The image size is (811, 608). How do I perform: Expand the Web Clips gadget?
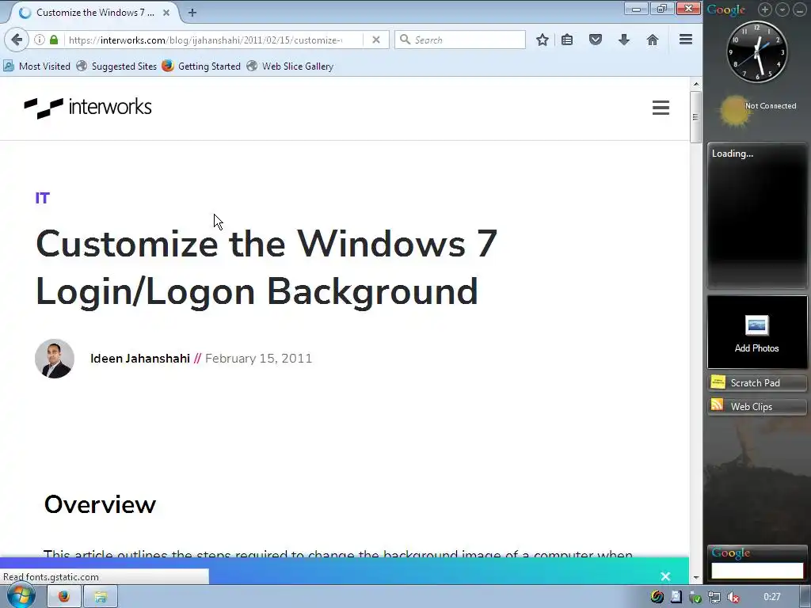[x=756, y=406]
